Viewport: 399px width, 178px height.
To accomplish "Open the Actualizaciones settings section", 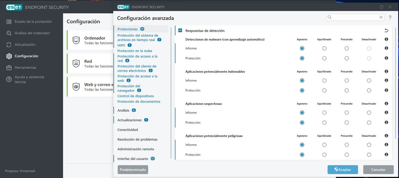I will click(x=129, y=120).
